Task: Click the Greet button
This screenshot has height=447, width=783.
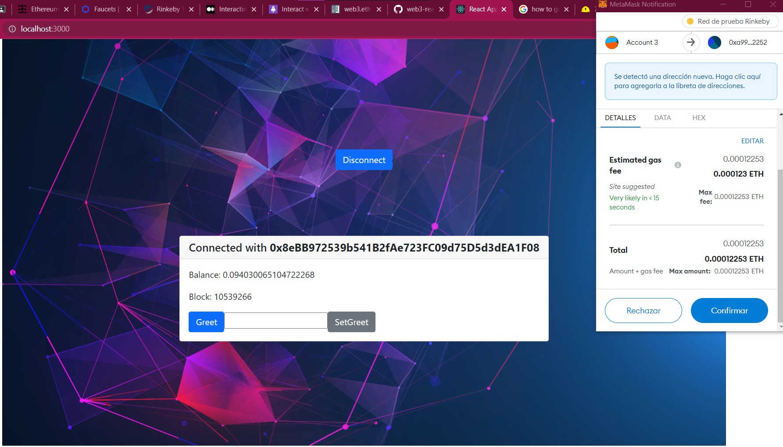Action: coord(206,322)
